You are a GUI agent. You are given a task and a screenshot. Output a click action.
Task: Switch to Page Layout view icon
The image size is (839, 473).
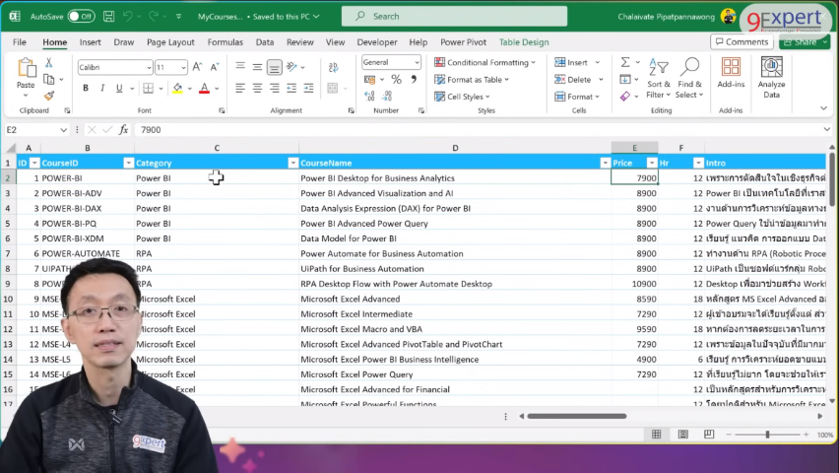click(682, 435)
